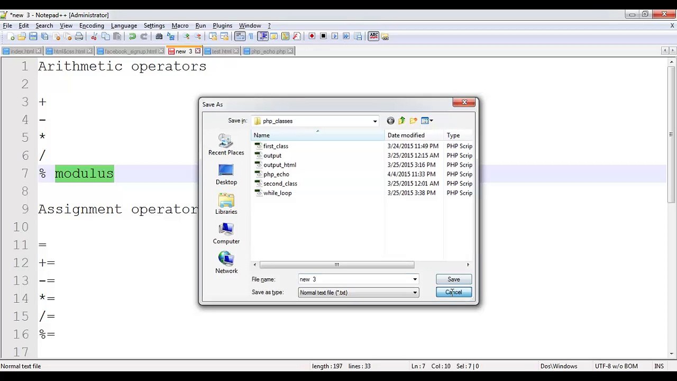Switch to the index.html tab

tap(21, 51)
